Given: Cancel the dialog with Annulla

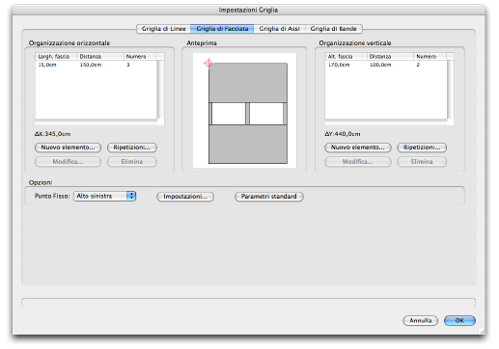Looking at the screenshot, I should pos(420,320).
